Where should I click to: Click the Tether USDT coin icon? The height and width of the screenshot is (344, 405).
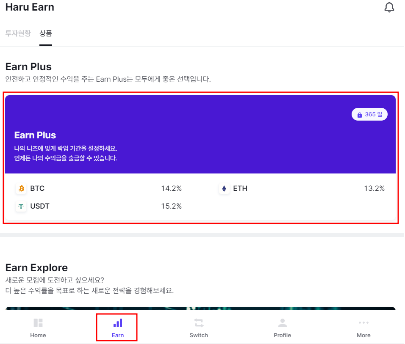pyautogui.click(x=21, y=206)
